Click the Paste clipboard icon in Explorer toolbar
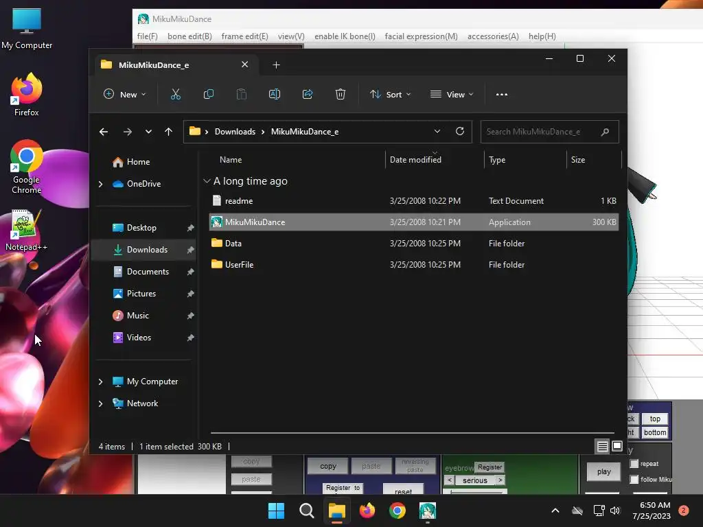 pyautogui.click(x=242, y=94)
